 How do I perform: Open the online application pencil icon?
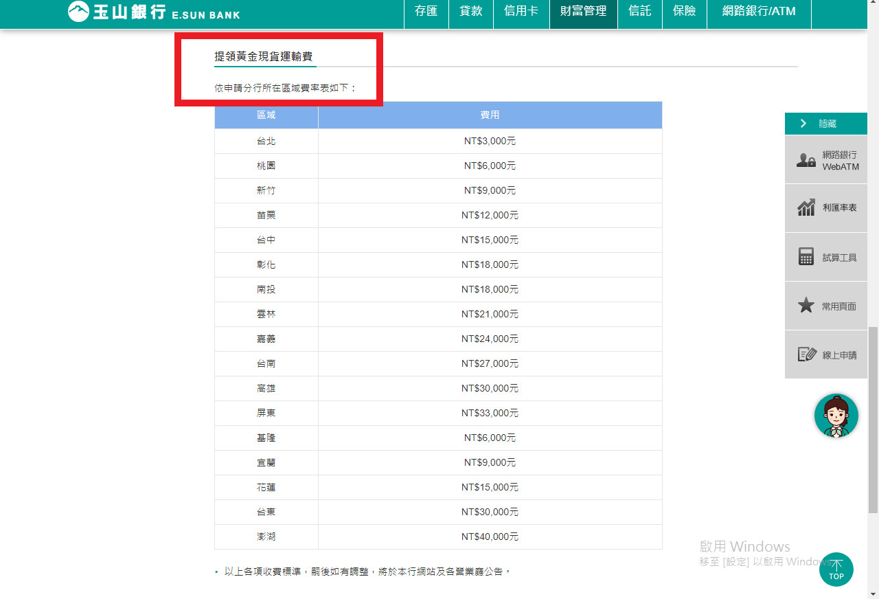click(x=806, y=354)
